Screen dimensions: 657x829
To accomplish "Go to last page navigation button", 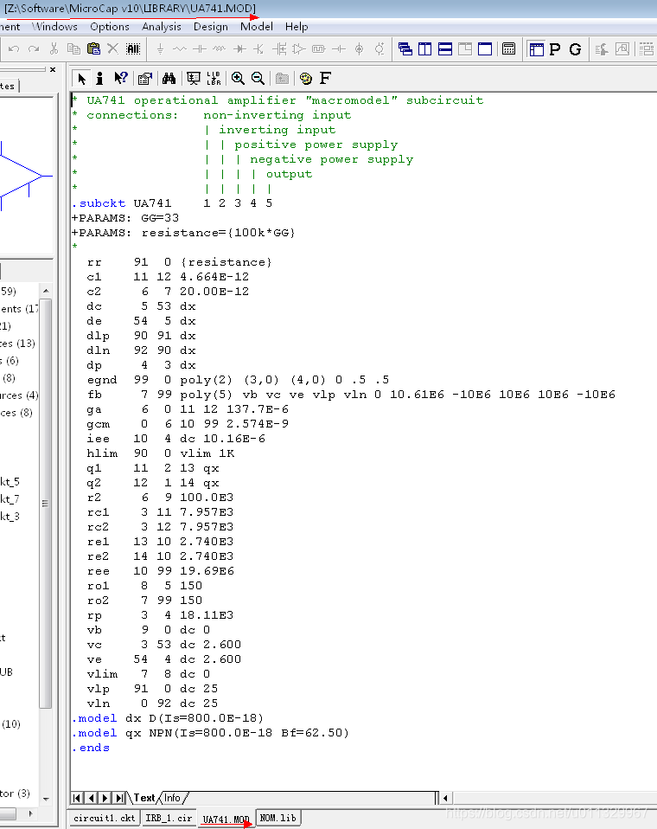I will 119,798.
